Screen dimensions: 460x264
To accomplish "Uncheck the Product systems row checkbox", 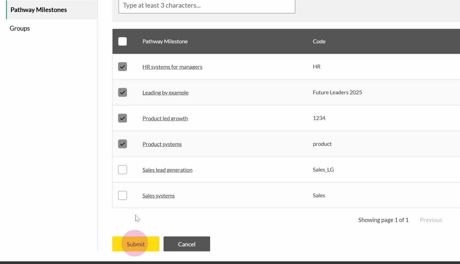I will tap(122, 144).
